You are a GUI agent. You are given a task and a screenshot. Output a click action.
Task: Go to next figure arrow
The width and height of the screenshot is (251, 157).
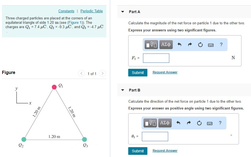pyautogui.click(x=103, y=73)
